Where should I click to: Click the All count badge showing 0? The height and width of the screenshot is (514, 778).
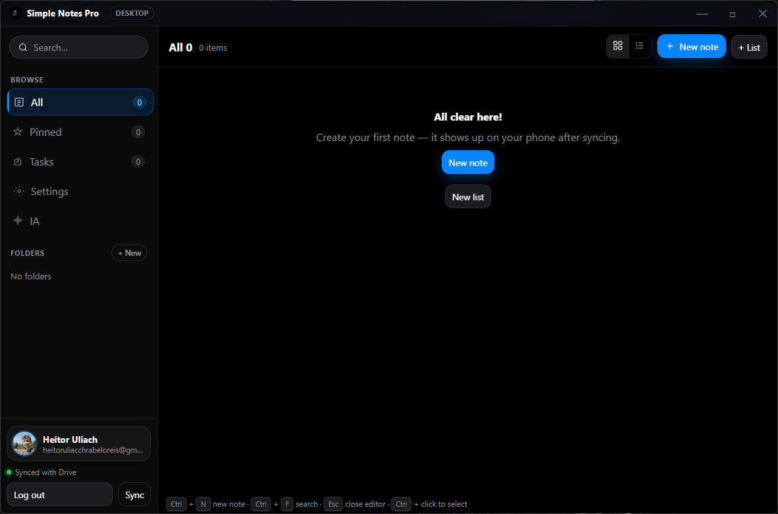point(139,102)
